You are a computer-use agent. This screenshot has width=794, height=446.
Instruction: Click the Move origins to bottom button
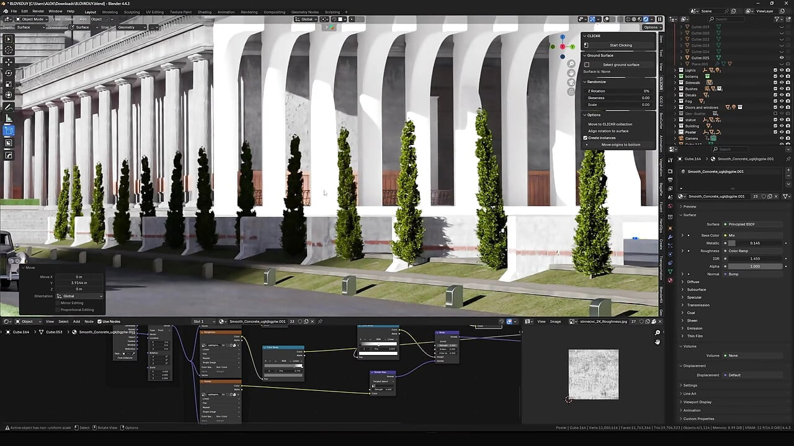[620, 144]
